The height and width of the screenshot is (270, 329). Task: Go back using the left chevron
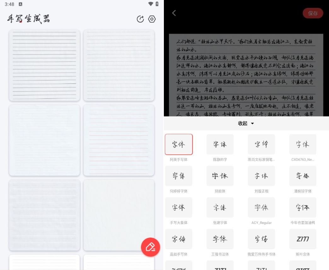(x=174, y=13)
